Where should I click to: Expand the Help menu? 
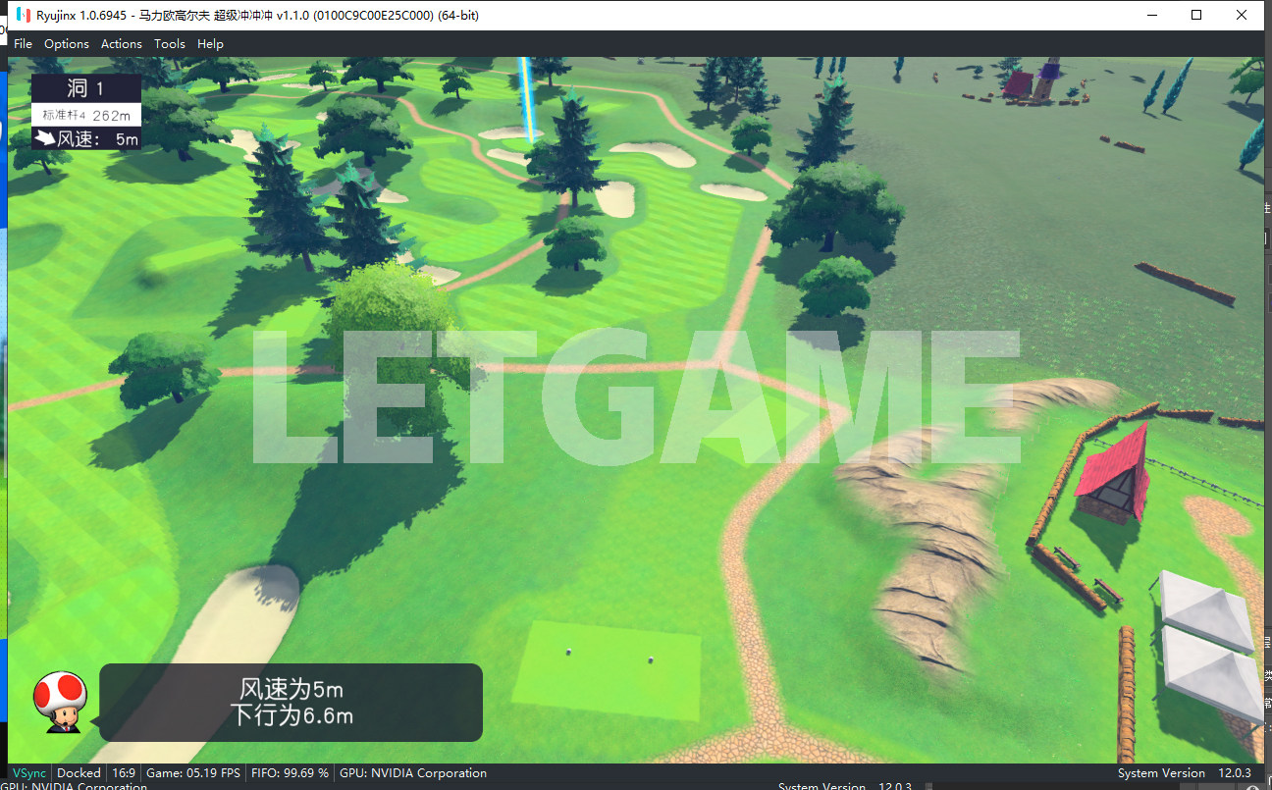(210, 44)
